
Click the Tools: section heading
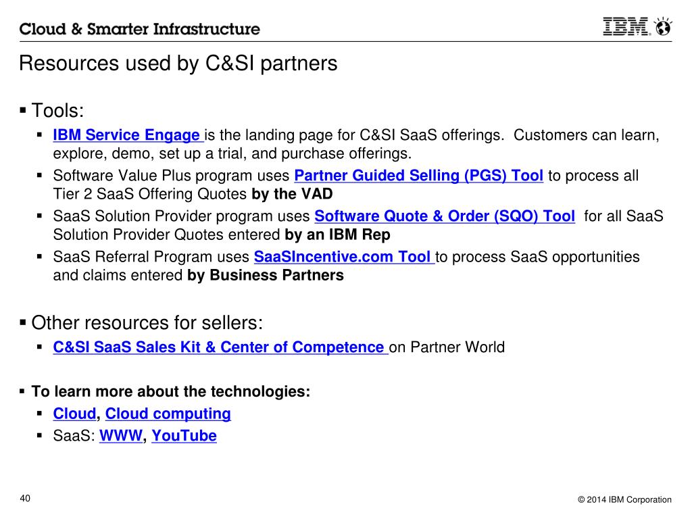click(57, 110)
